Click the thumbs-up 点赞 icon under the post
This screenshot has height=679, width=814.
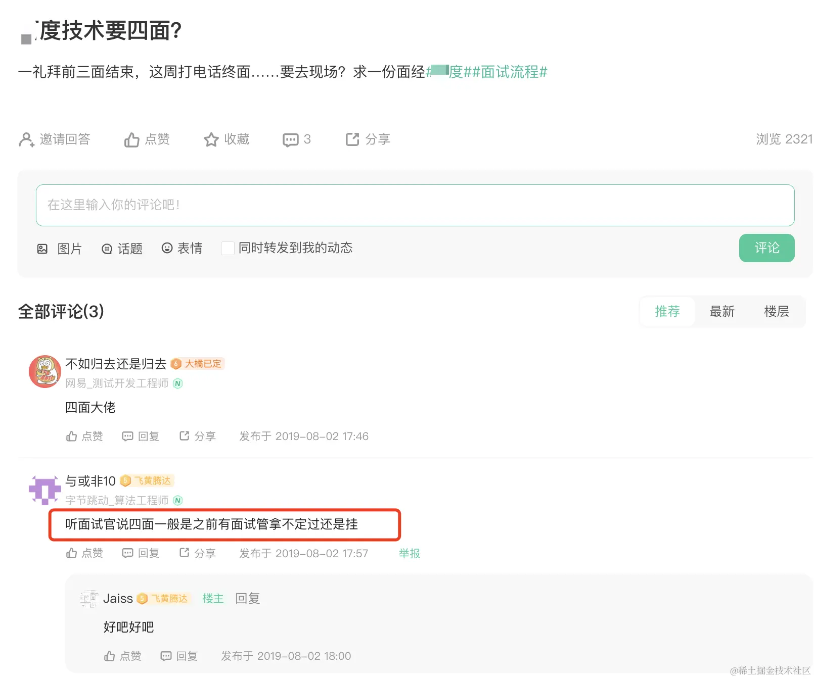click(132, 140)
